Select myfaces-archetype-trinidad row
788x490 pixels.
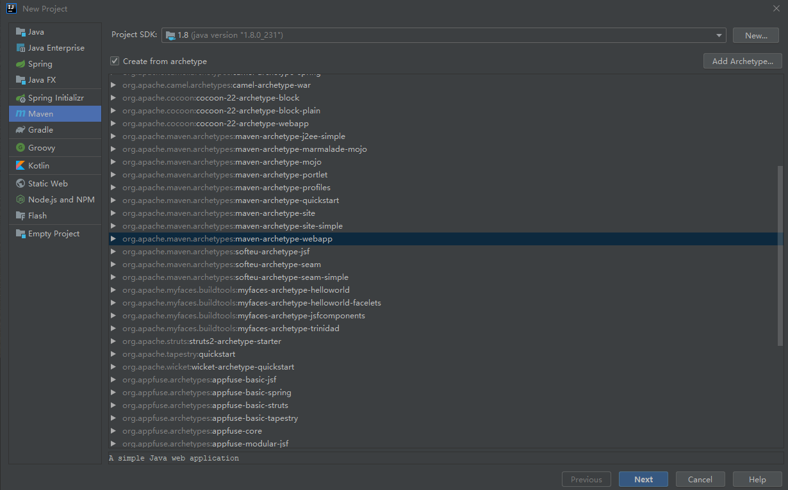pos(445,329)
